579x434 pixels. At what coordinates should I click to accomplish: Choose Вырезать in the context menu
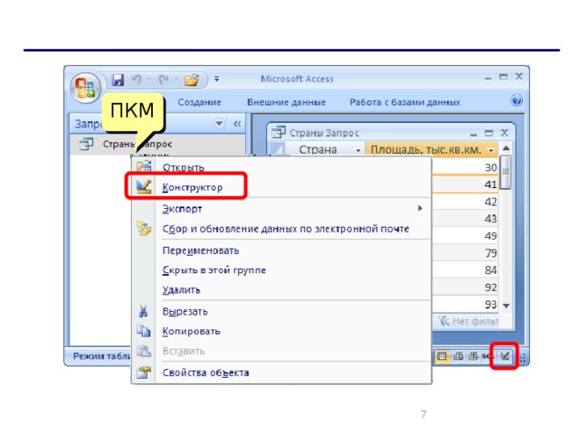click(x=185, y=311)
